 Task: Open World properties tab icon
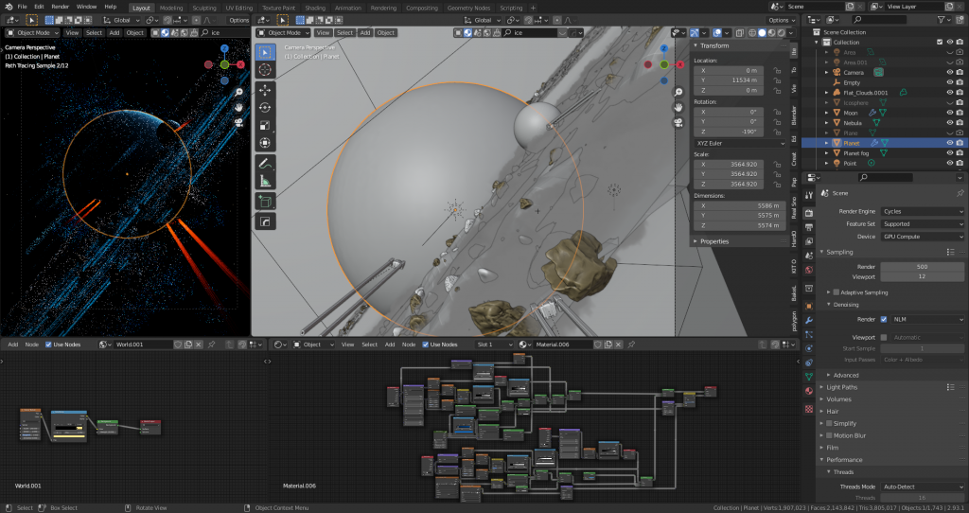(809, 270)
